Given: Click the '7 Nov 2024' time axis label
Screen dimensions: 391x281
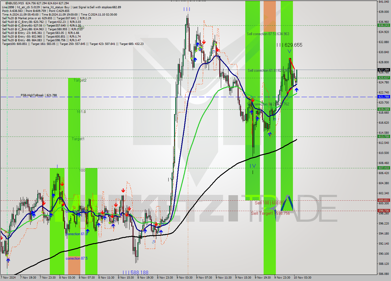Looking at the screenshot, I should click(x=8, y=278).
